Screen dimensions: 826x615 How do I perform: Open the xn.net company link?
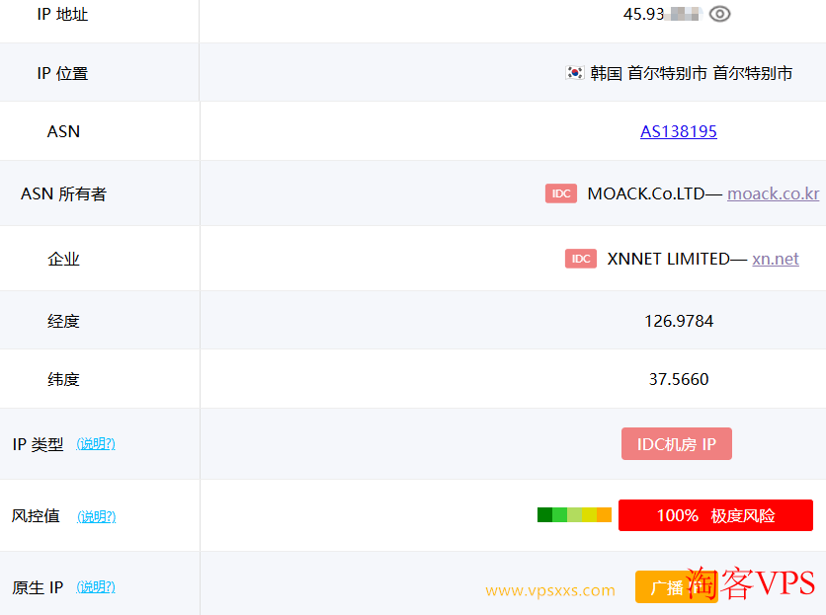pyautogui.click(x=775, y=259)
